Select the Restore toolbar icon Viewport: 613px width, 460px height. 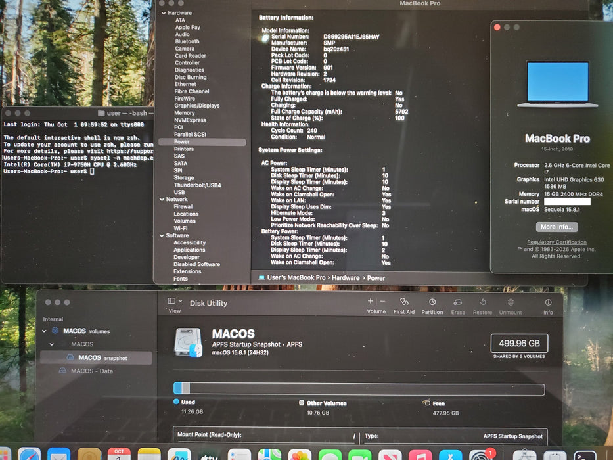(483, 302)
